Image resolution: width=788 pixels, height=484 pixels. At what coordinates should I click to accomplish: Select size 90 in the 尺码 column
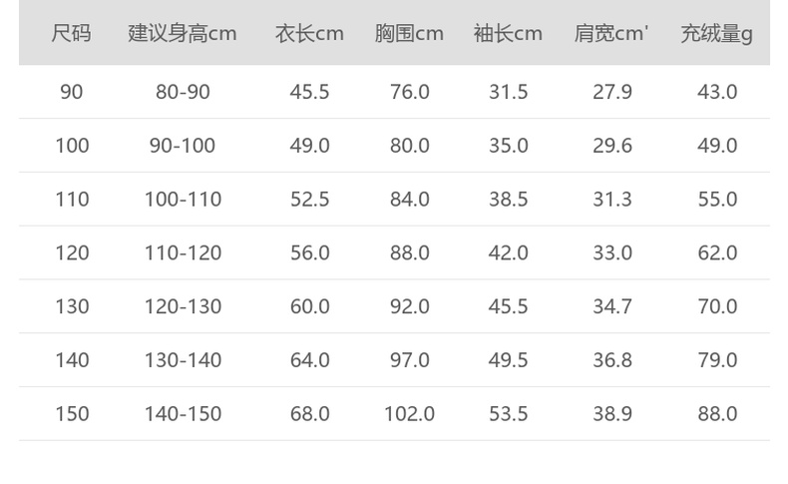[71, 92]
